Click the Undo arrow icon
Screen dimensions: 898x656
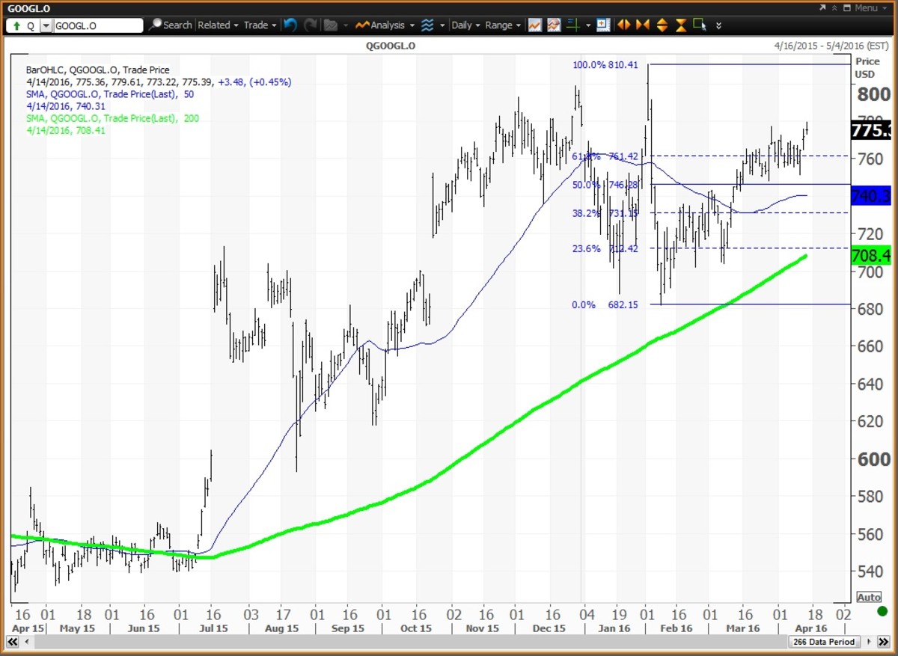[290, 25]
